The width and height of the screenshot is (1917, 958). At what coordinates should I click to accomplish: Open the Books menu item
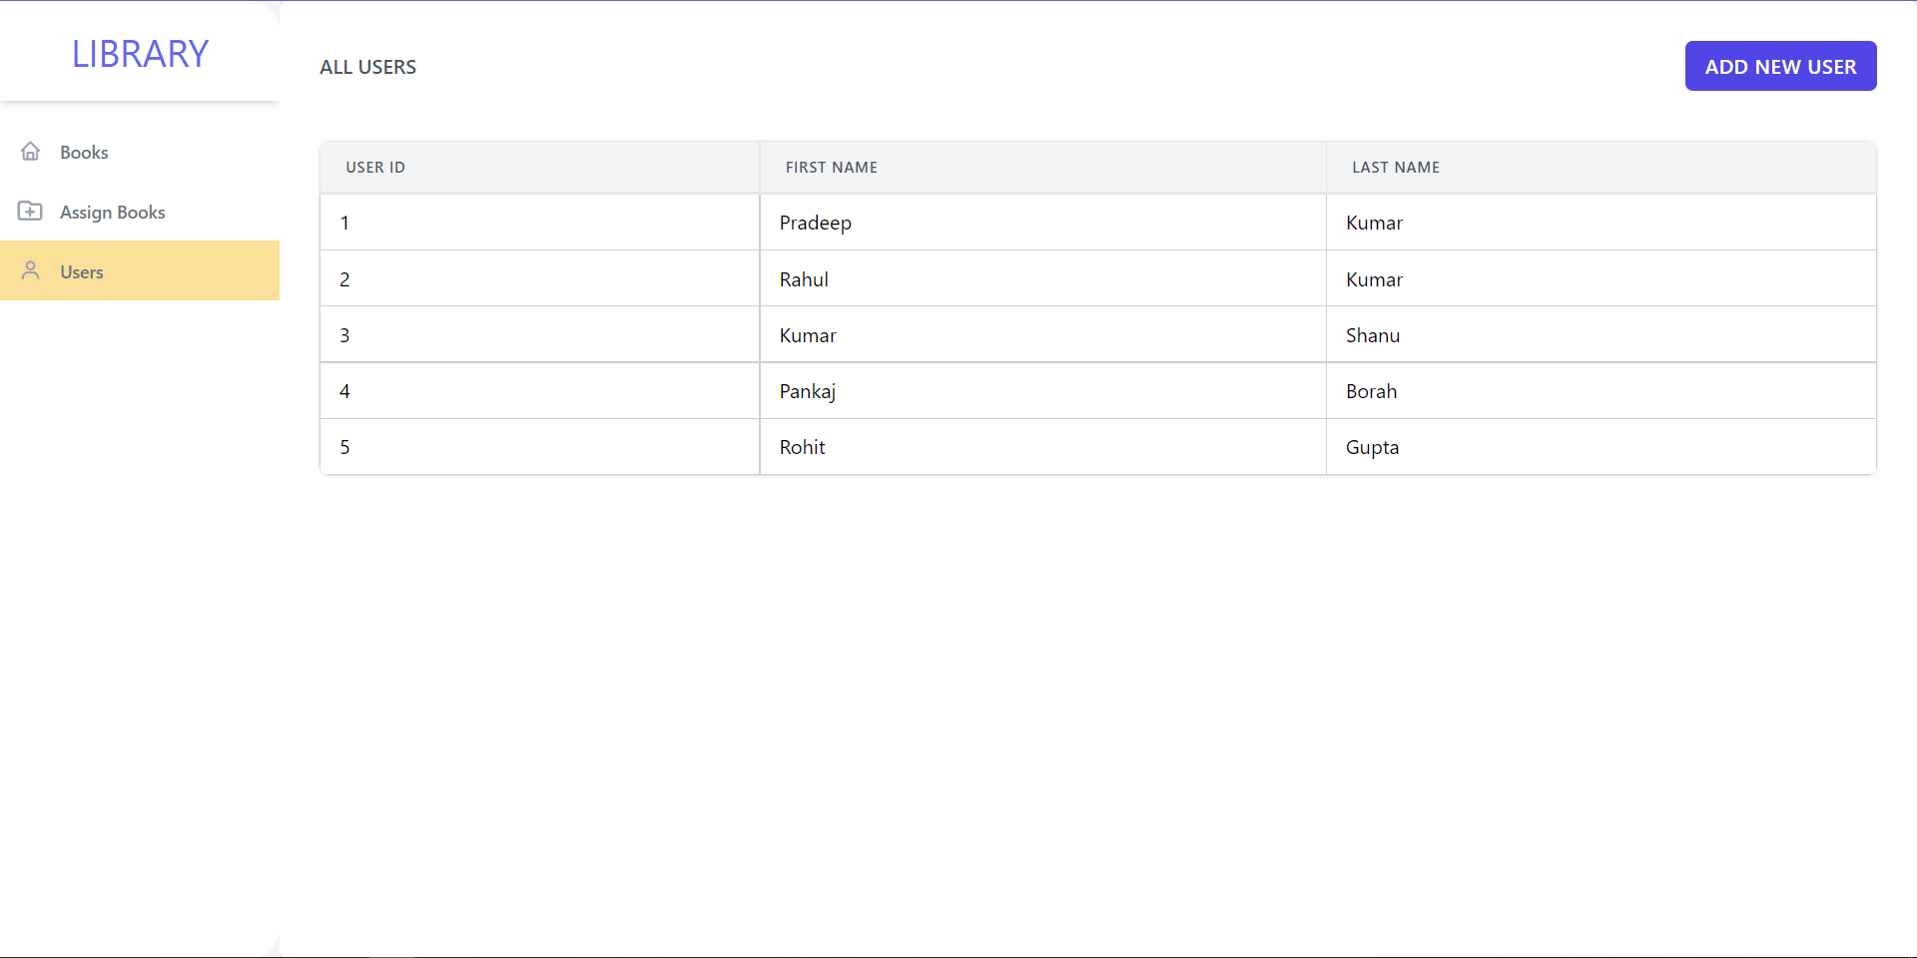click(84, 153)
